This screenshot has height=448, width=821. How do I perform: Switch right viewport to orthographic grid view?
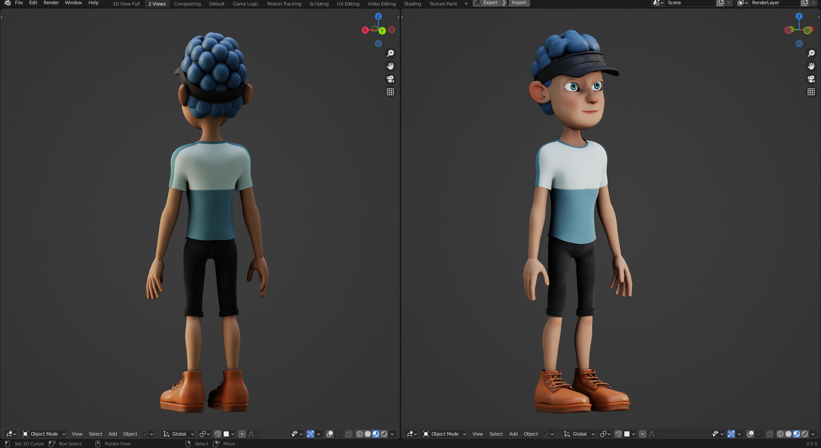[x=811, y=92]
